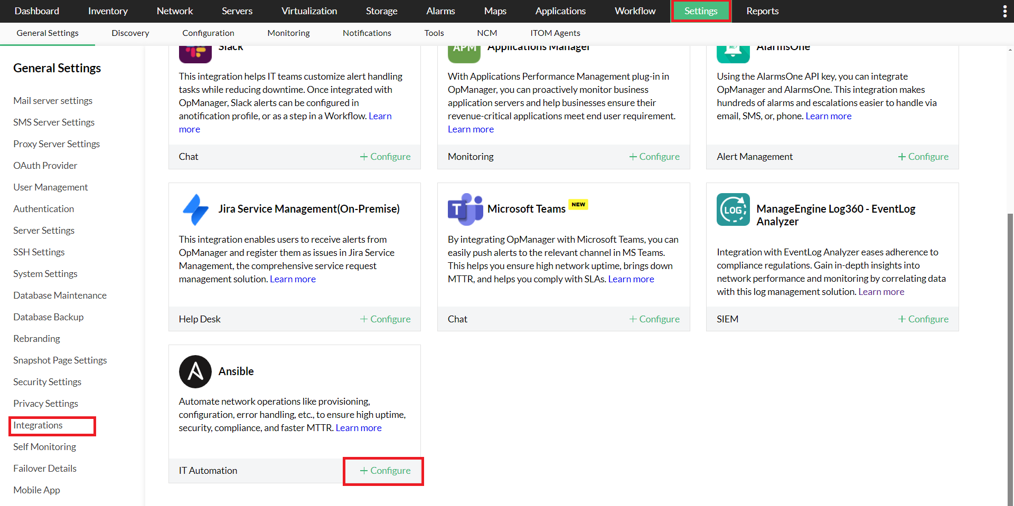
Task: Open Learn more for Microsoft Teams
Action: pyautogui.click(x=631, y=279)
